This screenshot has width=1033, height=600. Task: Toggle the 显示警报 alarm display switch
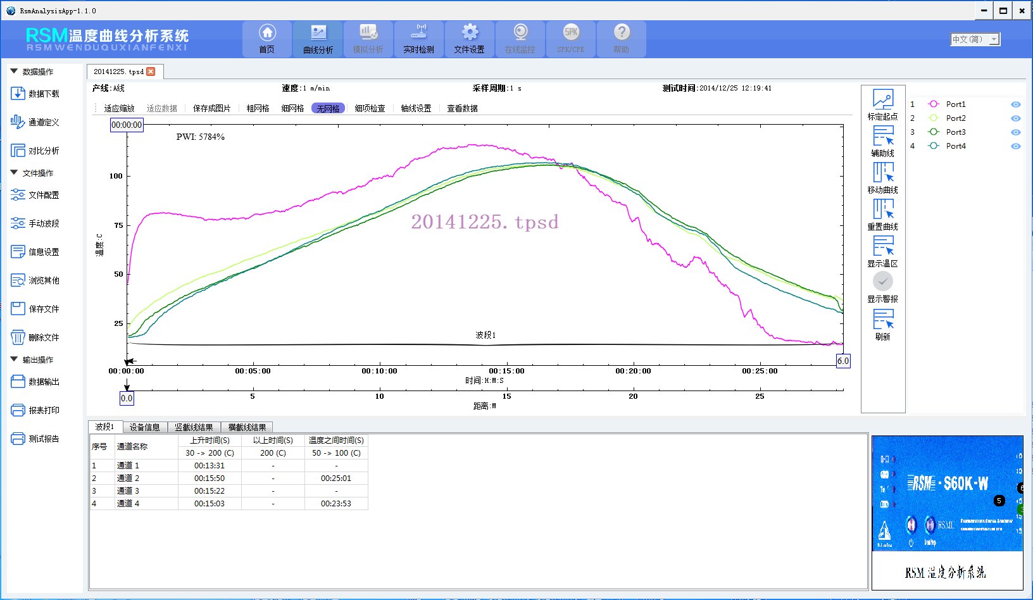pyautogui.click(x=882, y=281)
